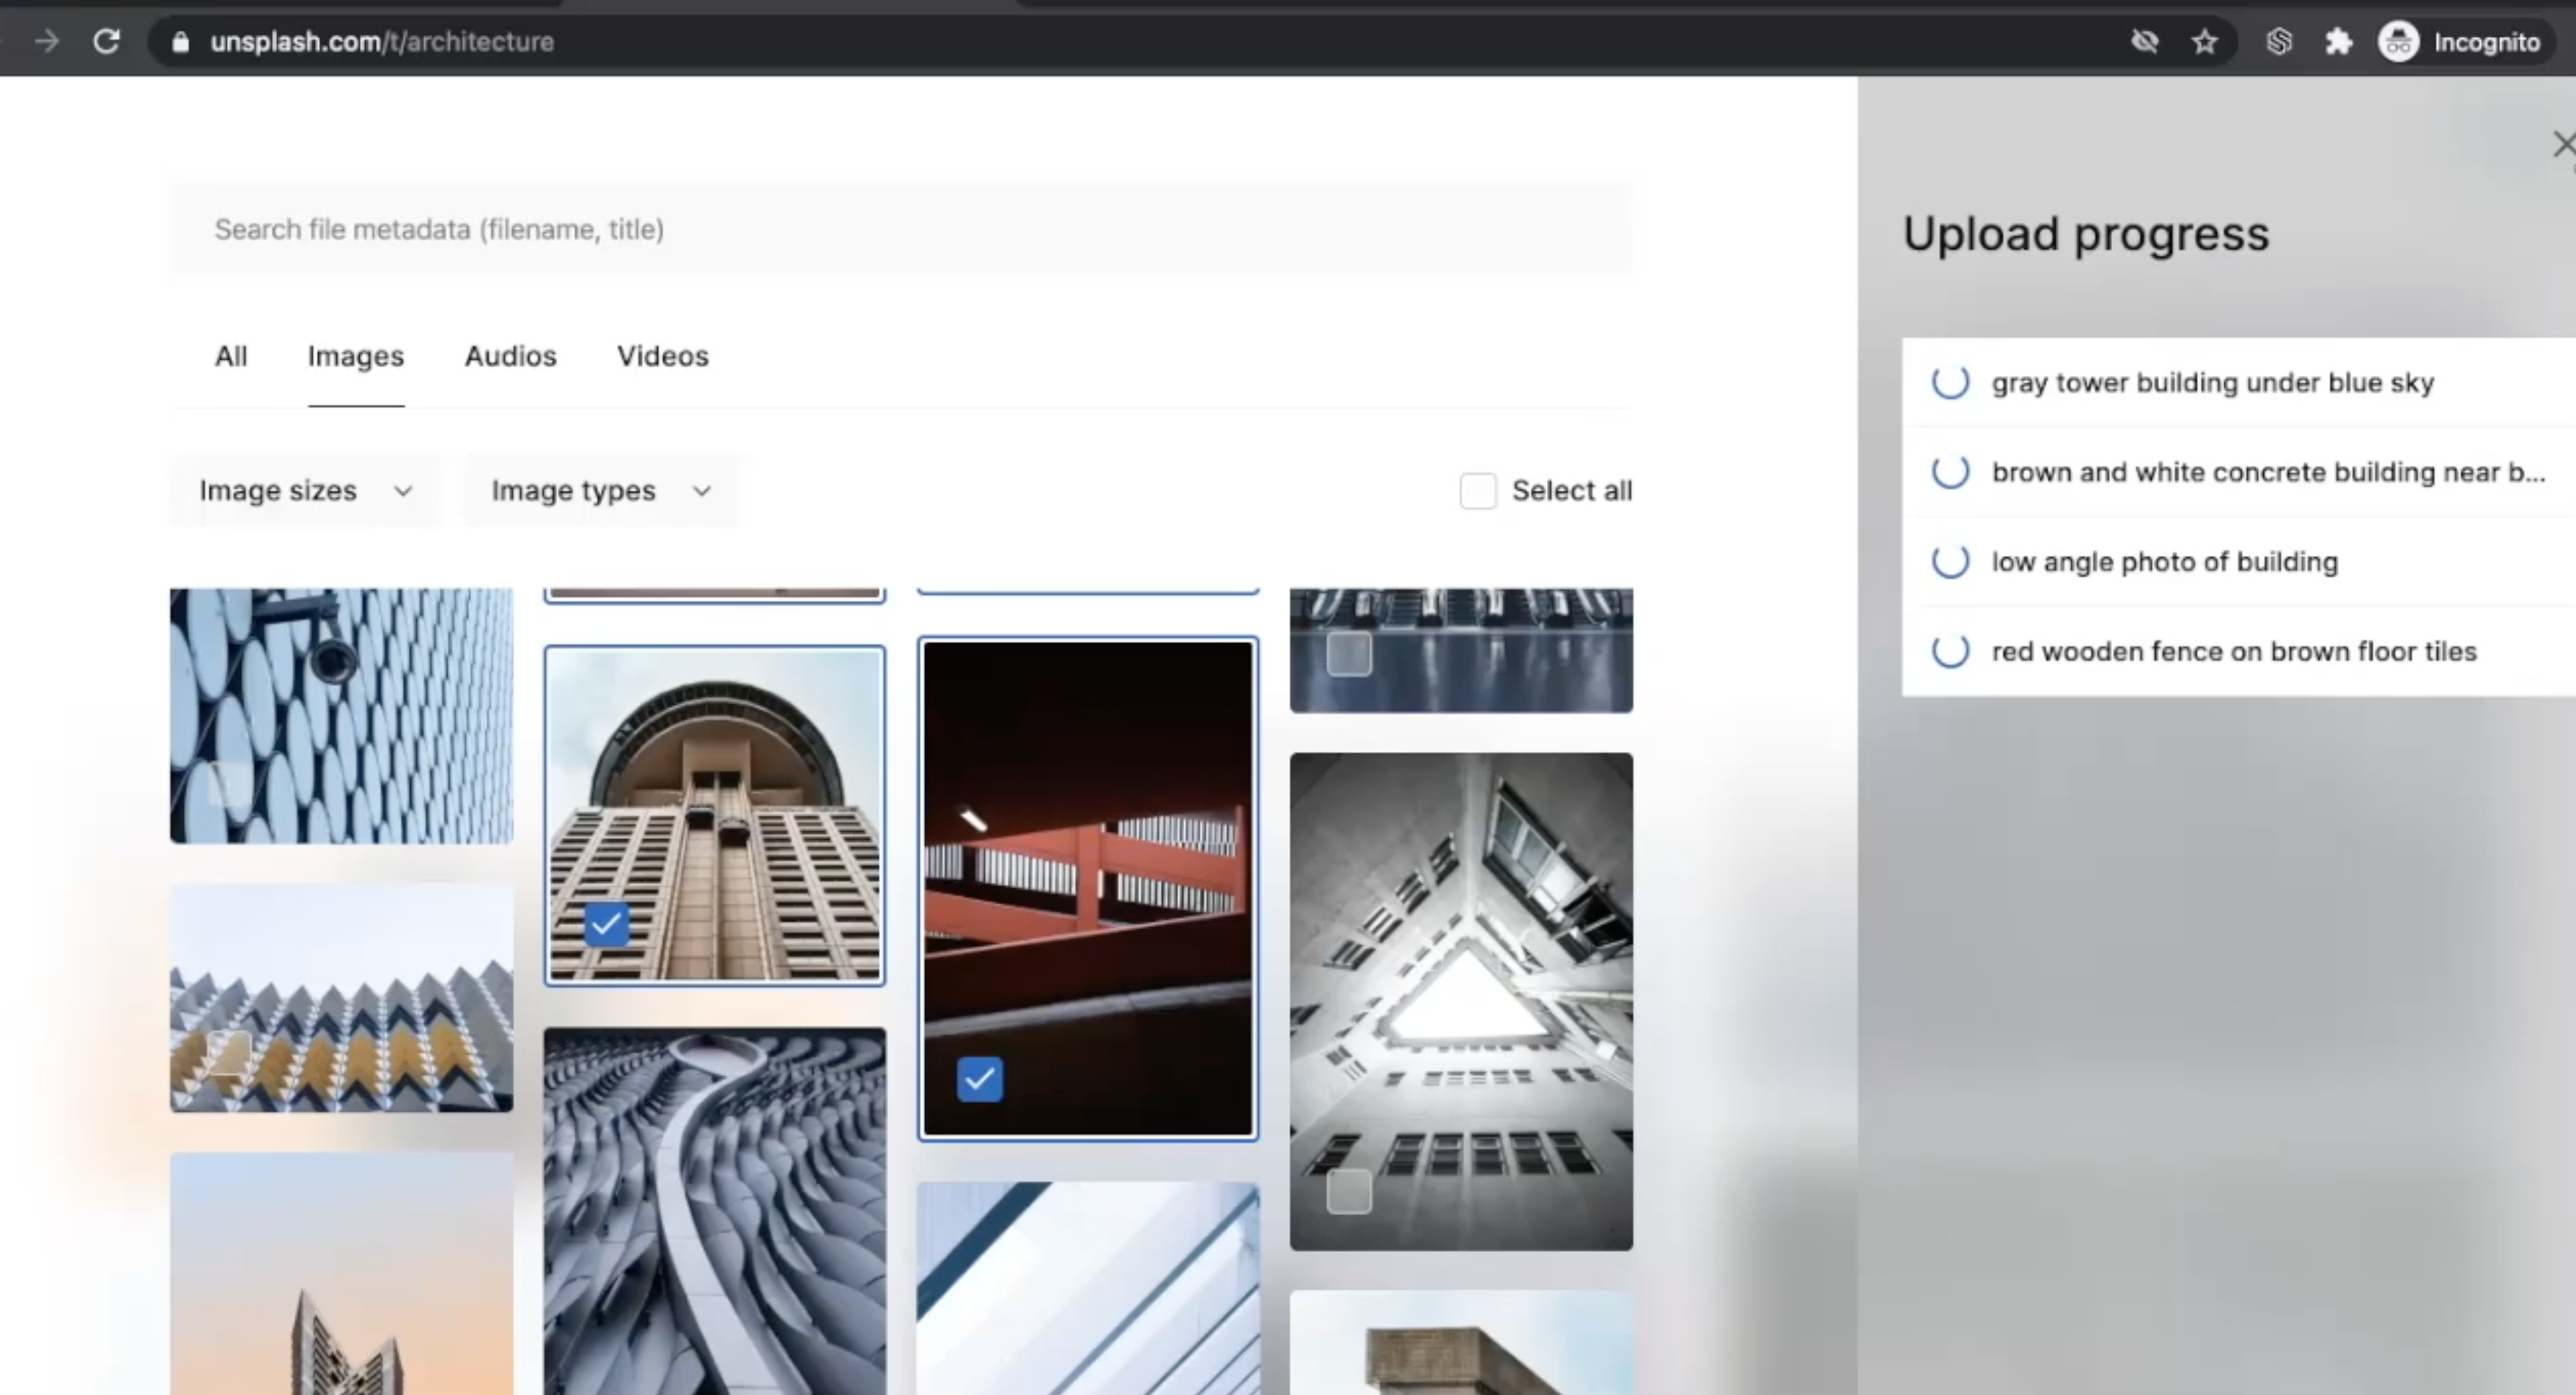The width and height of the screenshot is (2576, 1395).
Task: Switch to the All tab
Action: 231,356
